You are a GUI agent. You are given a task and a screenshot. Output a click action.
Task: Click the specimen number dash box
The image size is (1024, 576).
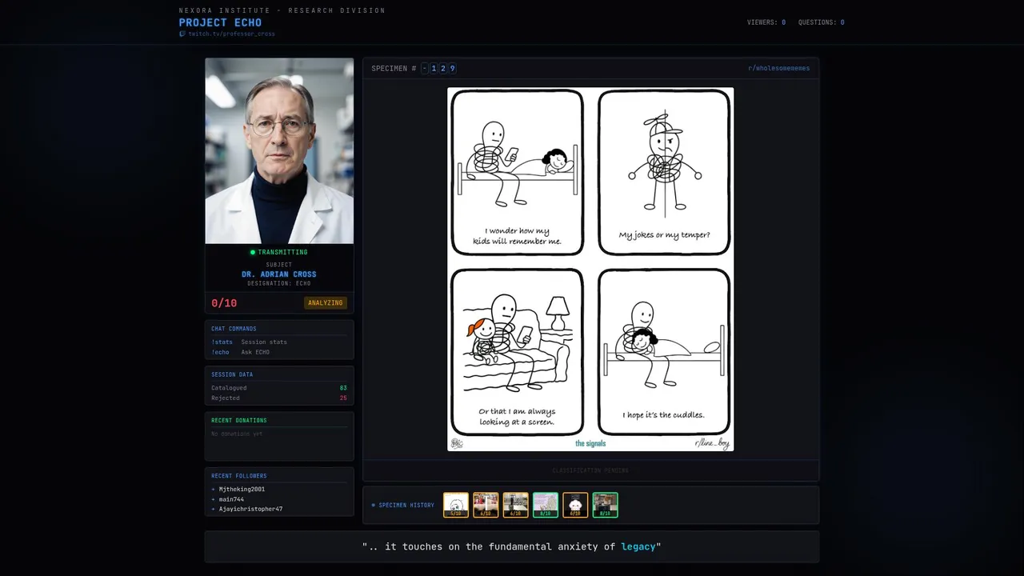click(x=425, y=69)
